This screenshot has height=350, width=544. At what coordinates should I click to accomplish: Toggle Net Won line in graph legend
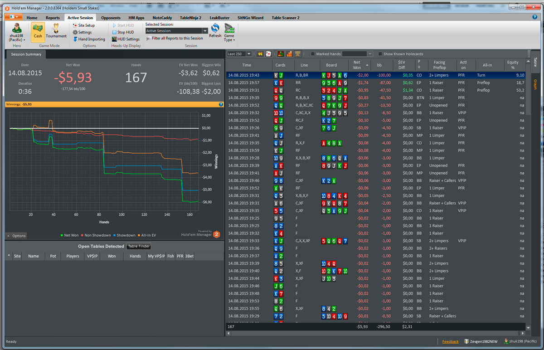[69, 235]
